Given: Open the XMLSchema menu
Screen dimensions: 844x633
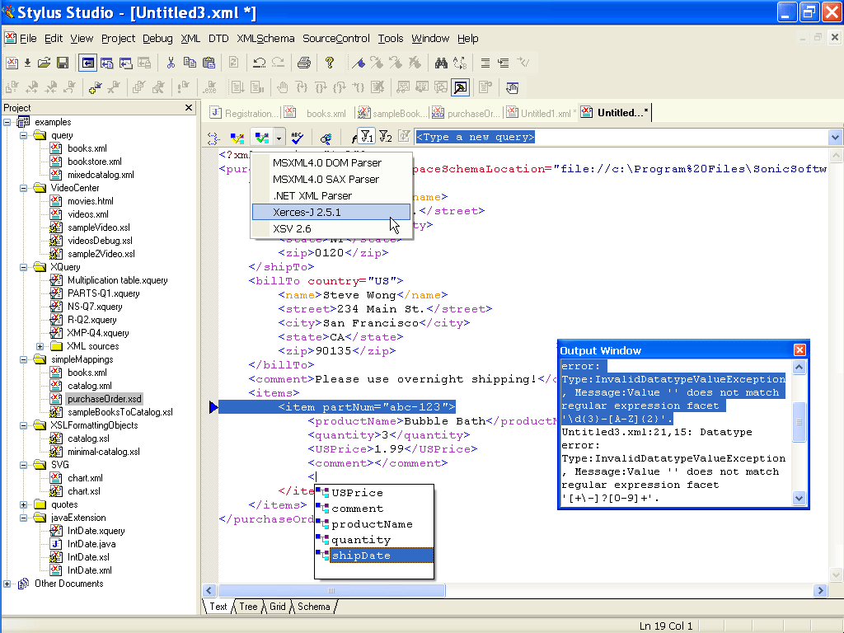Looking at the screenshot, I should coord(265,38).
